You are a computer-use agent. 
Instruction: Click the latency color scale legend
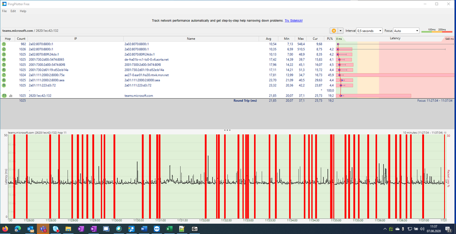(437, 31)
